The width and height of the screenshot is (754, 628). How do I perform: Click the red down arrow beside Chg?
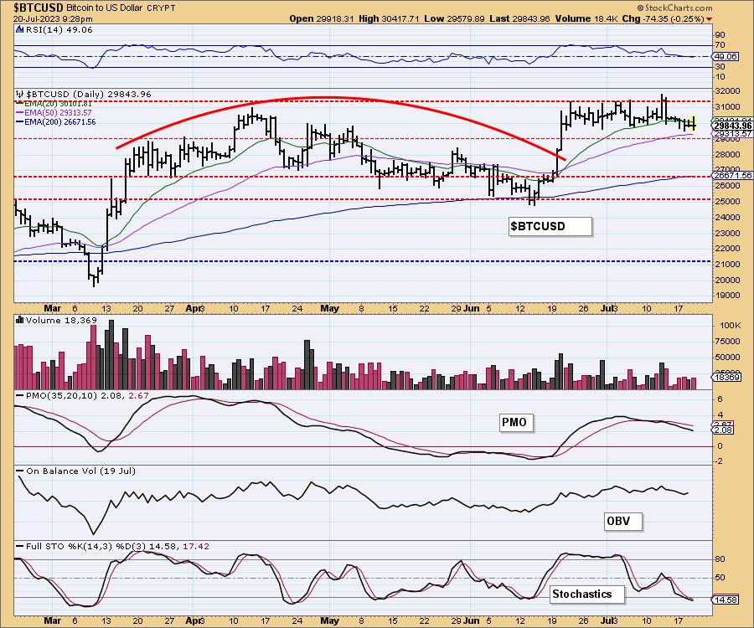click(x=710, y=19)
